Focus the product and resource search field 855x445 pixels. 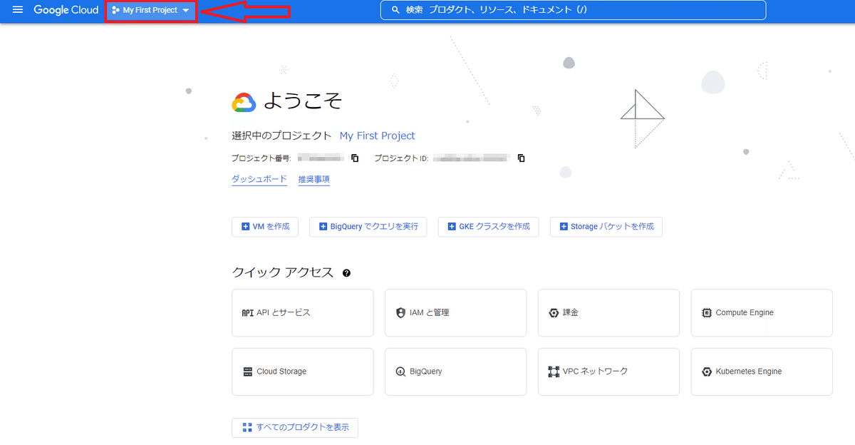tap(574, 10)
